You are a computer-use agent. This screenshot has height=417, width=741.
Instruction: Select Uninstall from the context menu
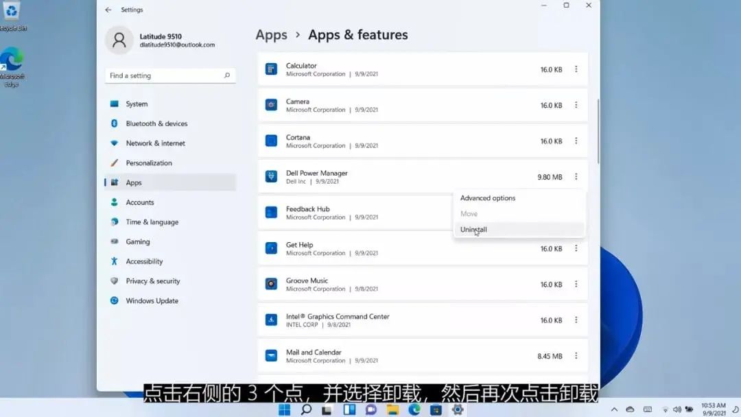[x=473, y=229]
